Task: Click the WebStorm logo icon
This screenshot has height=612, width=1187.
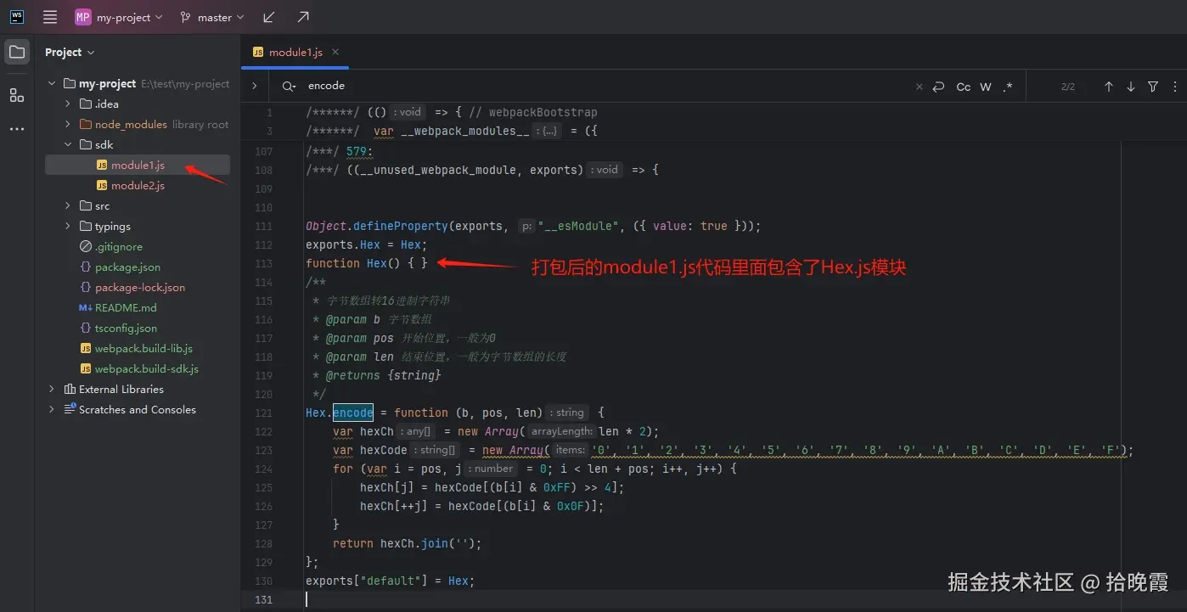Action: point(17,17)
